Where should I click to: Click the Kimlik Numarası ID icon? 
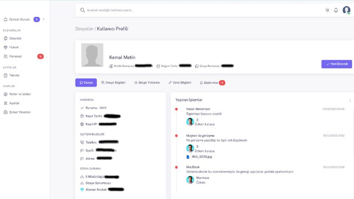coord(111,66)
